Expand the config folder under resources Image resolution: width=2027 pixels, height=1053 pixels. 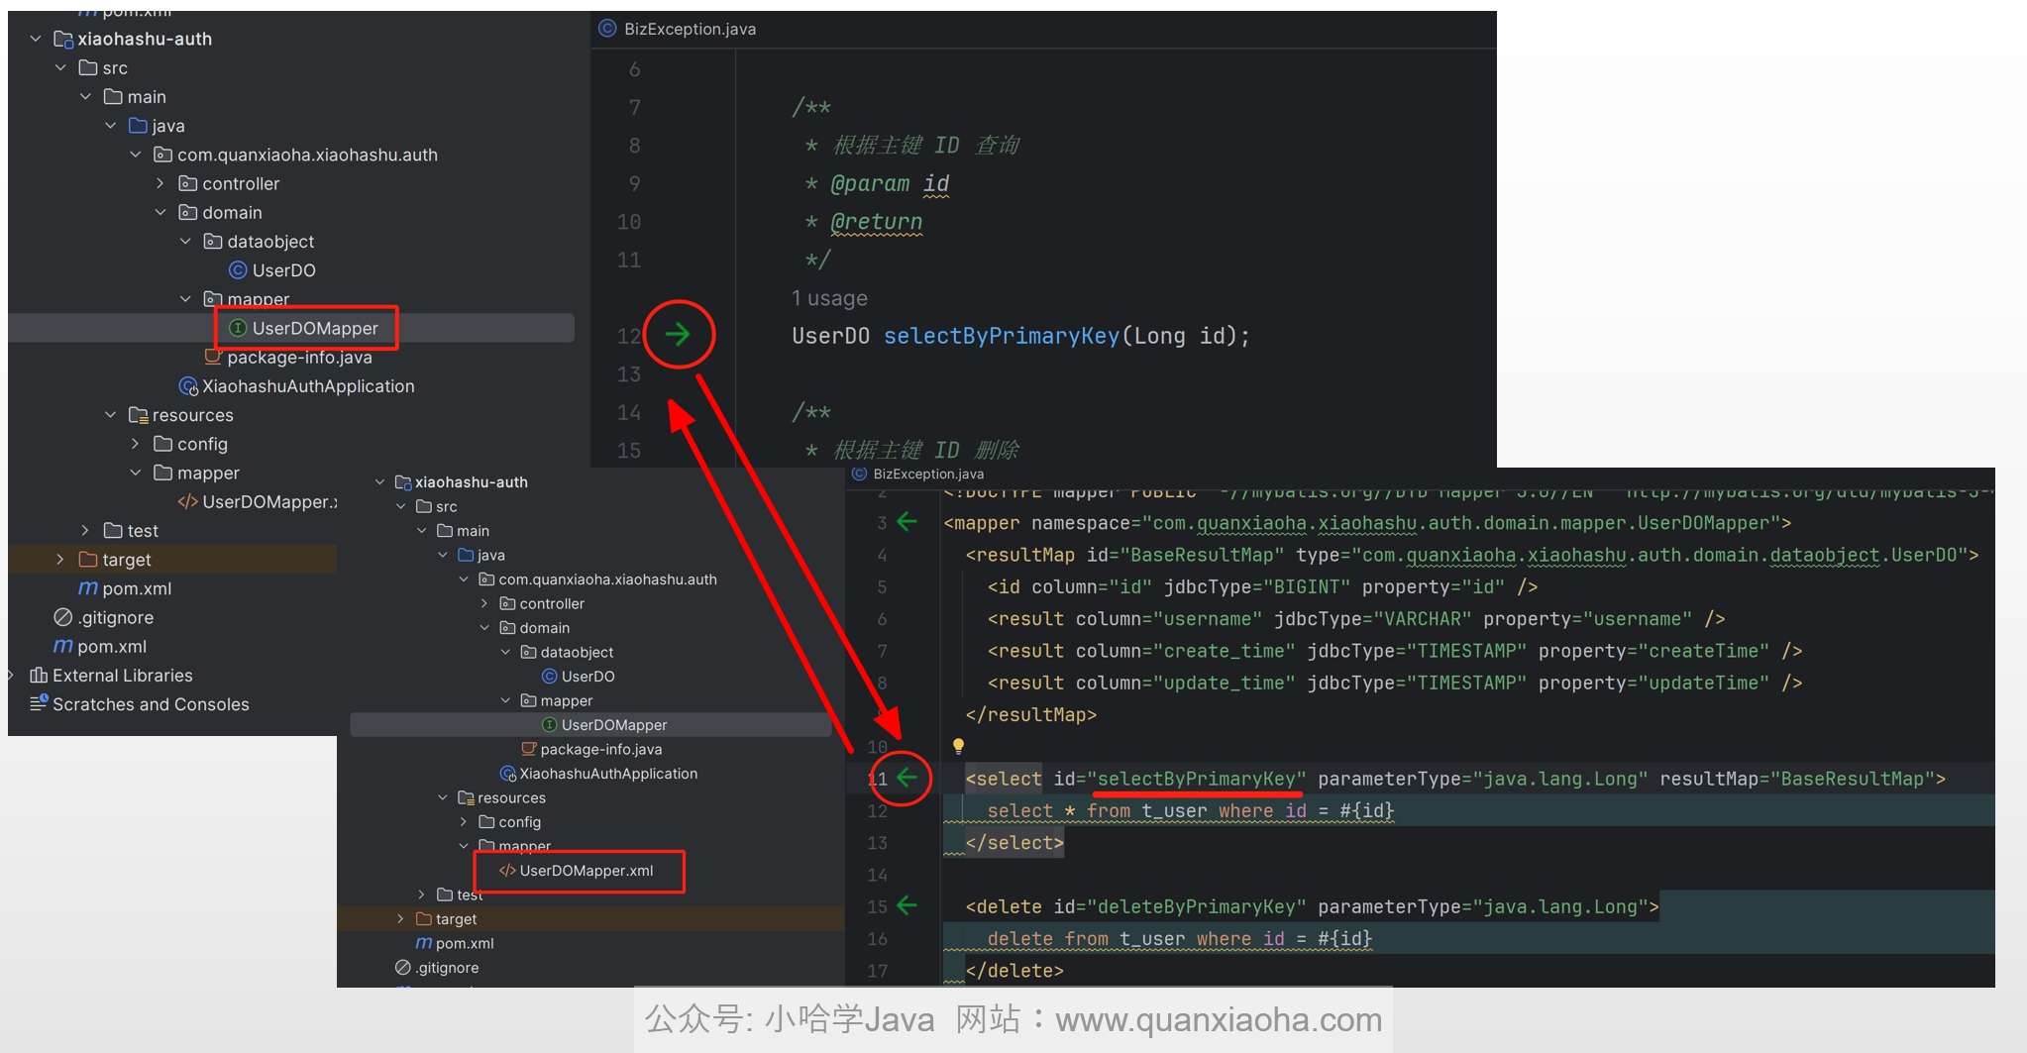click(136, 444)
